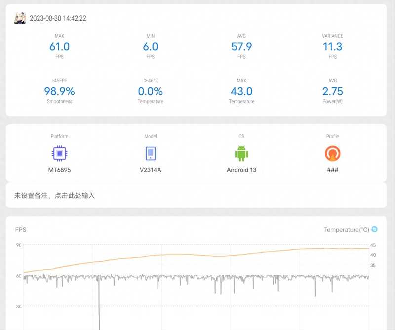Click the green Android OS icon

coord(241,154)
